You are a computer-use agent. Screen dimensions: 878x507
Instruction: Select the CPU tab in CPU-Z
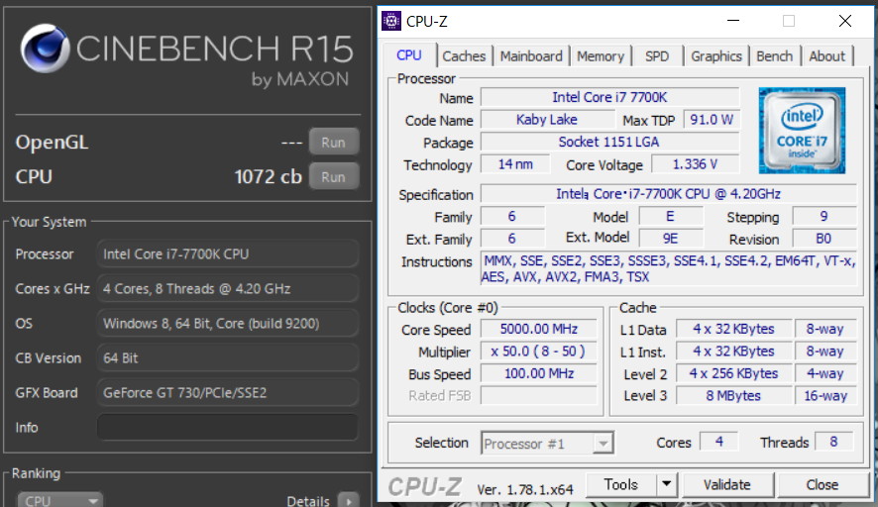(408, 54)
